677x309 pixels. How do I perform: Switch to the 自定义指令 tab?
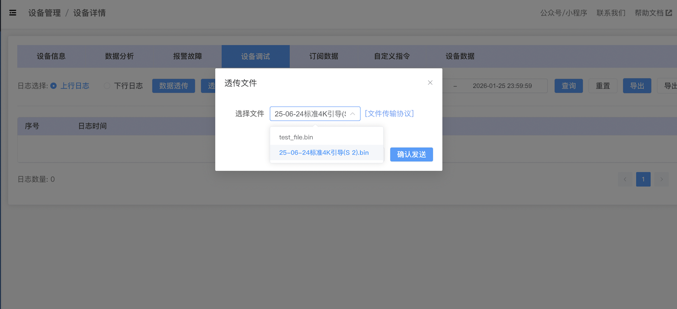click(392, 56)
